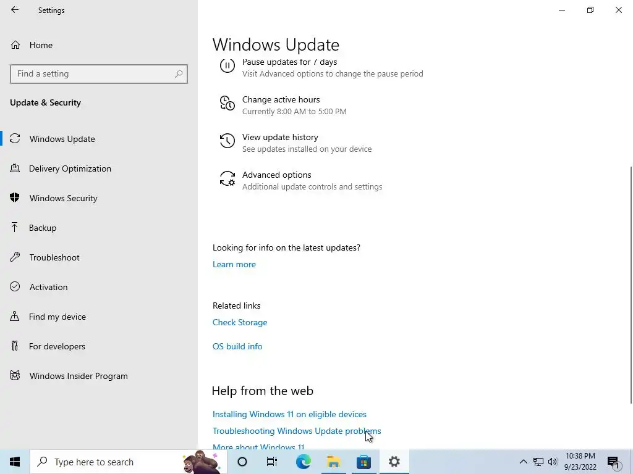Click the gear arrows icon beside Advanced options
Viewport: 633px width, 474px height.
227,178
